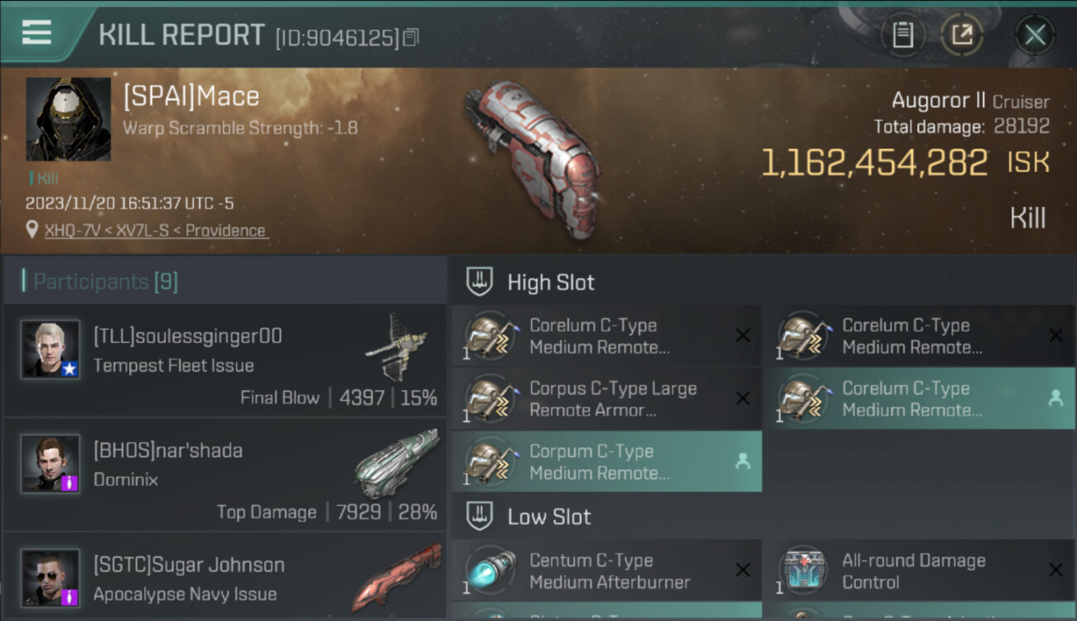Select the All-round Damage Control module
1077x621 pixels.
(x=920, y=571)
